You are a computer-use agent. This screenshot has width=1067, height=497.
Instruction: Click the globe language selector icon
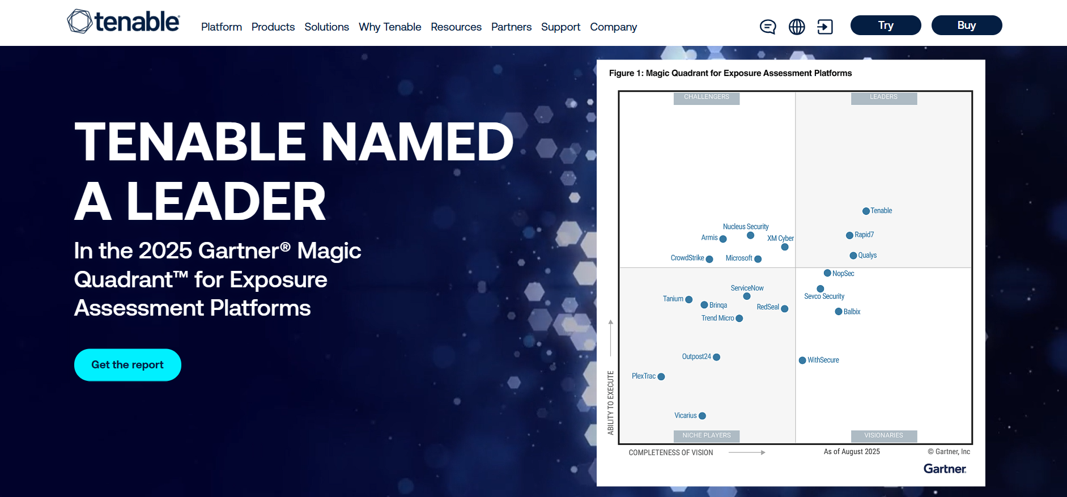click(x=797, y=27)
